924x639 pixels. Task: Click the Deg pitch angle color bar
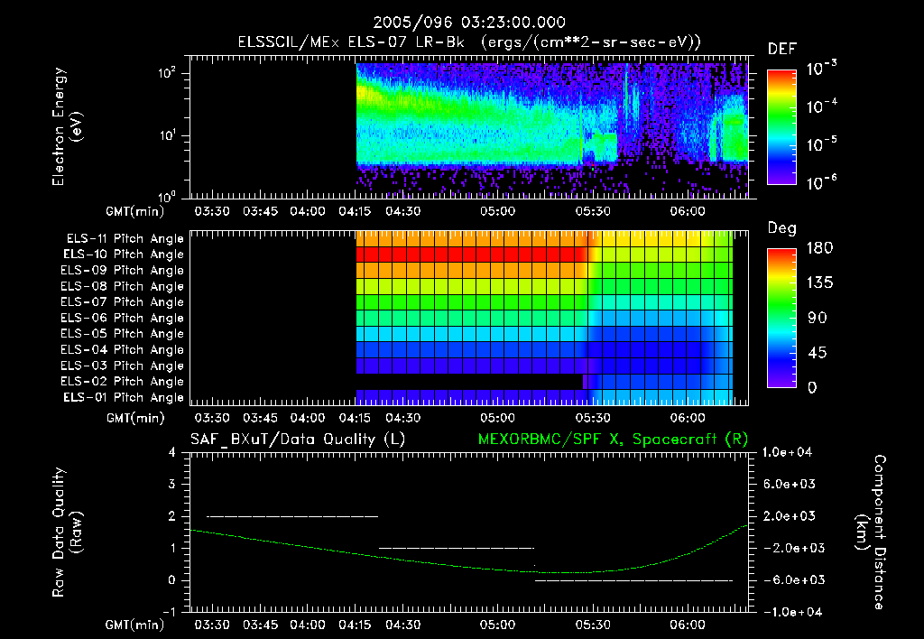coord(781,318)
